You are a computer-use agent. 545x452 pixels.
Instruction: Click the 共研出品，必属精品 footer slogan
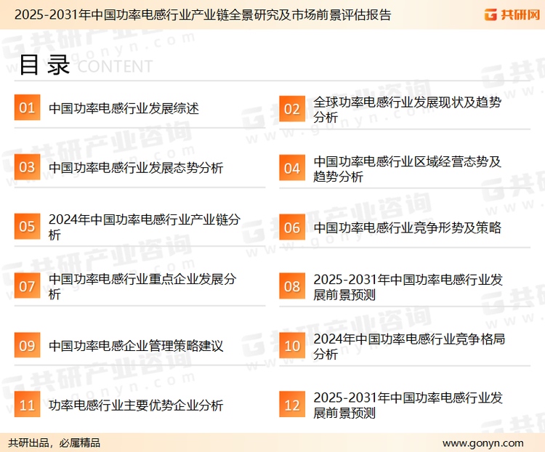(x=54, y=443)
